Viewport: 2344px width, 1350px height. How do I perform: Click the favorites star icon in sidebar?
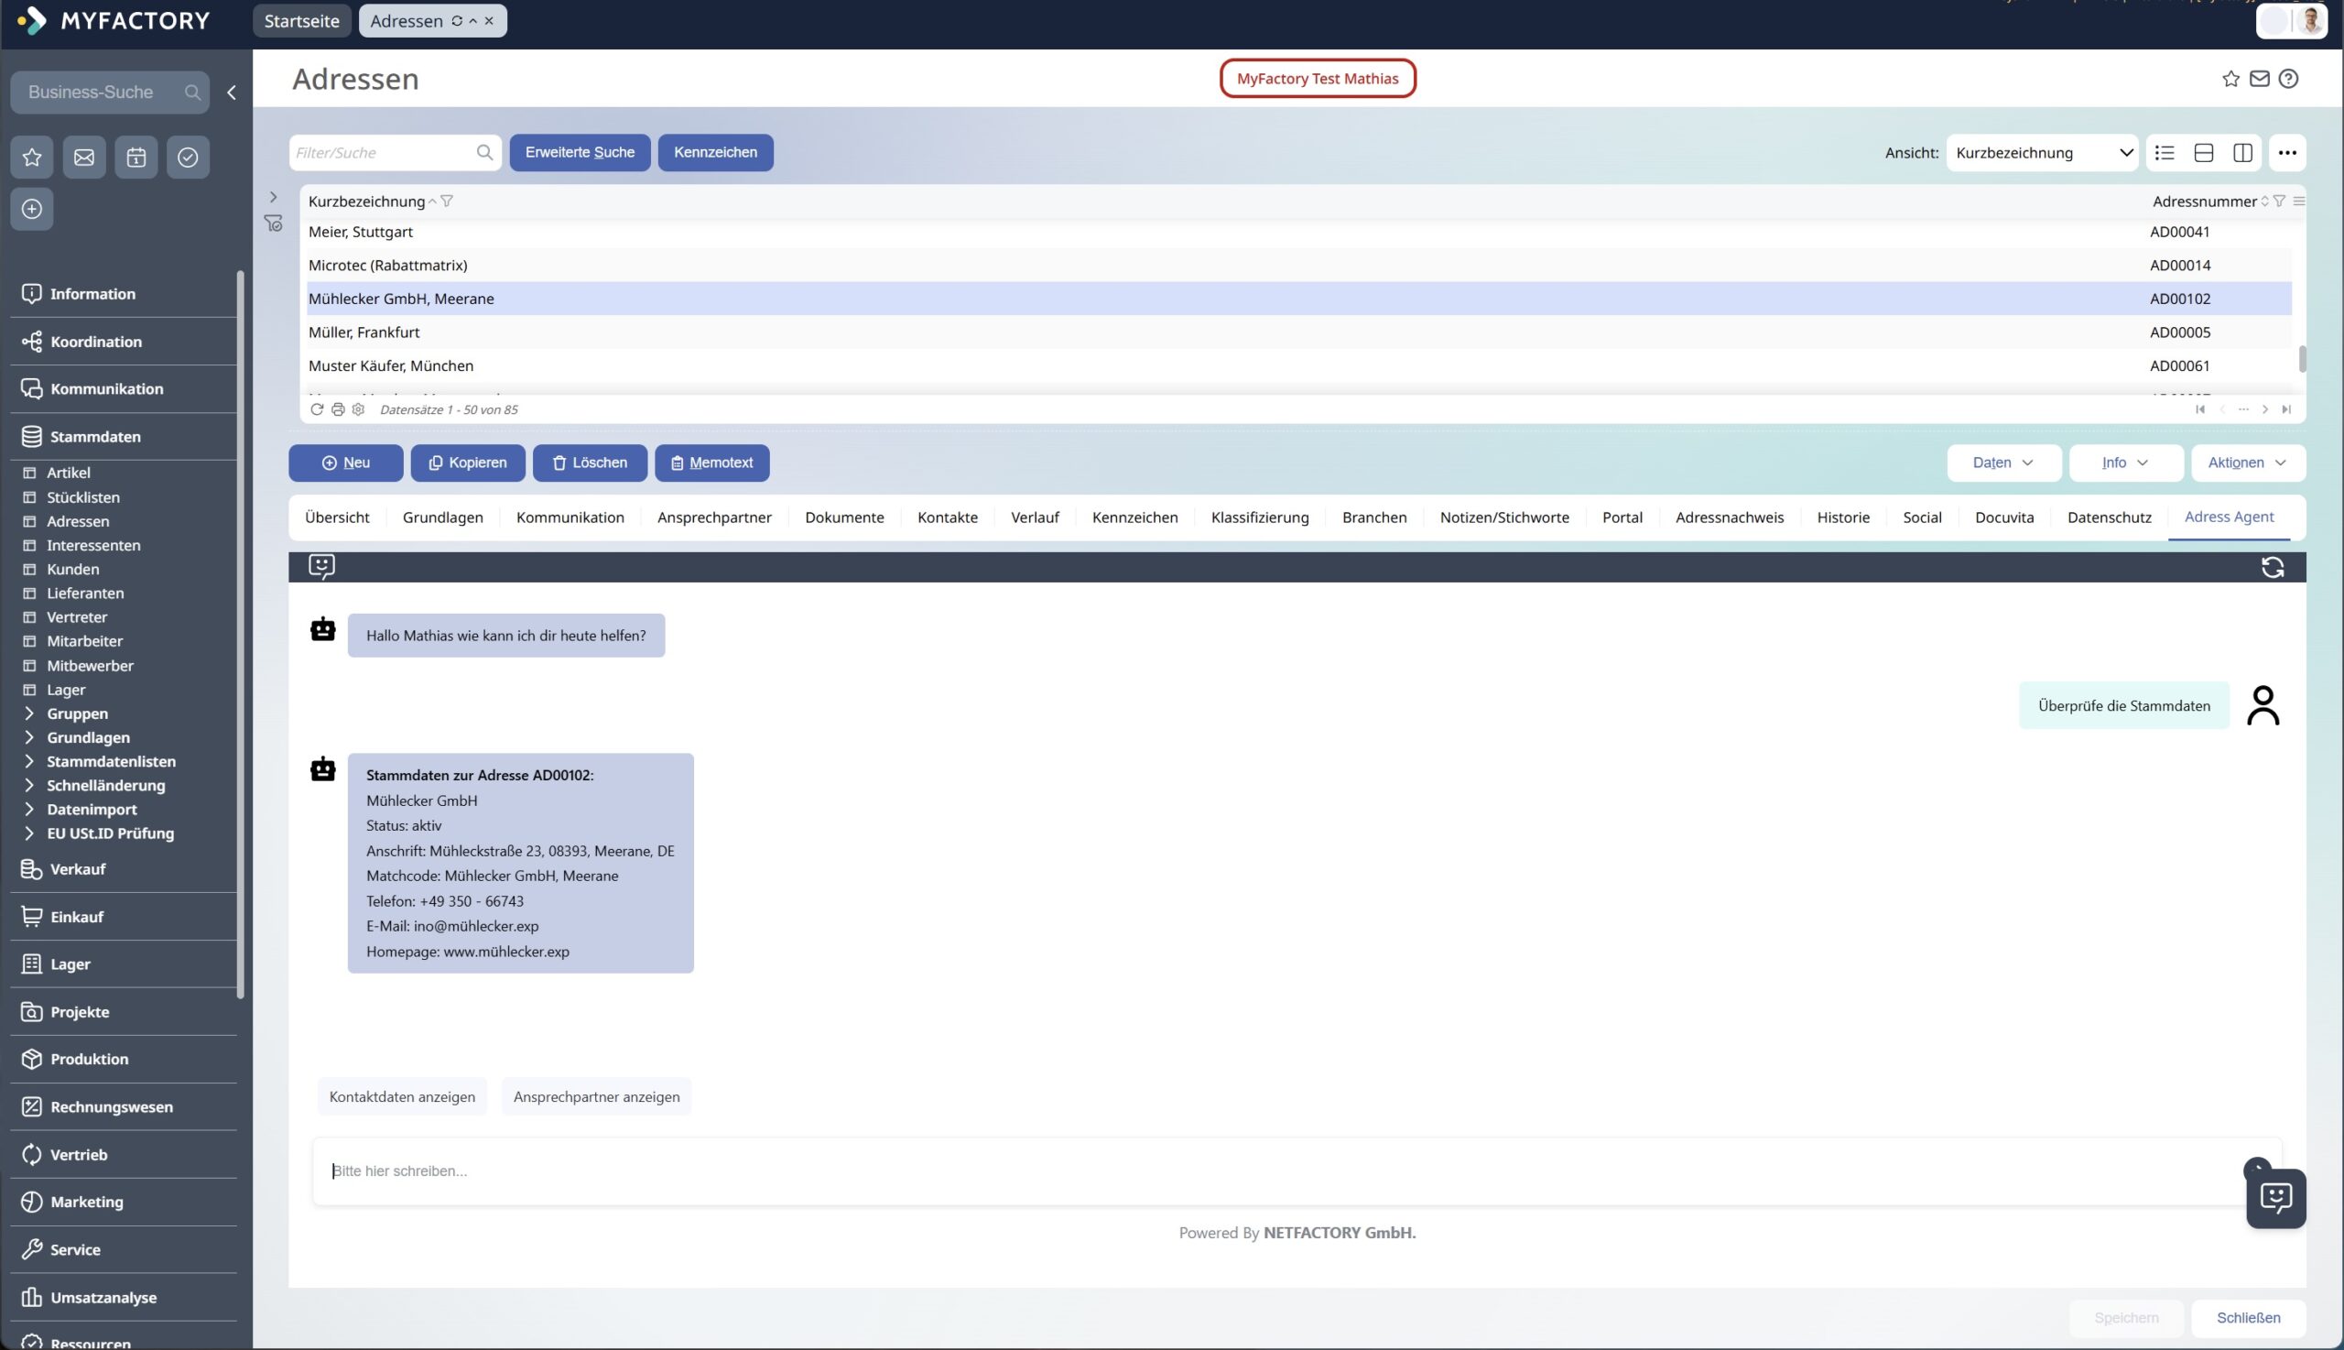click(31, 157)
